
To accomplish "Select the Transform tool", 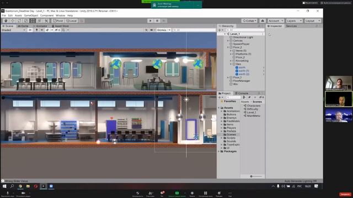I will tap(40, 21).
